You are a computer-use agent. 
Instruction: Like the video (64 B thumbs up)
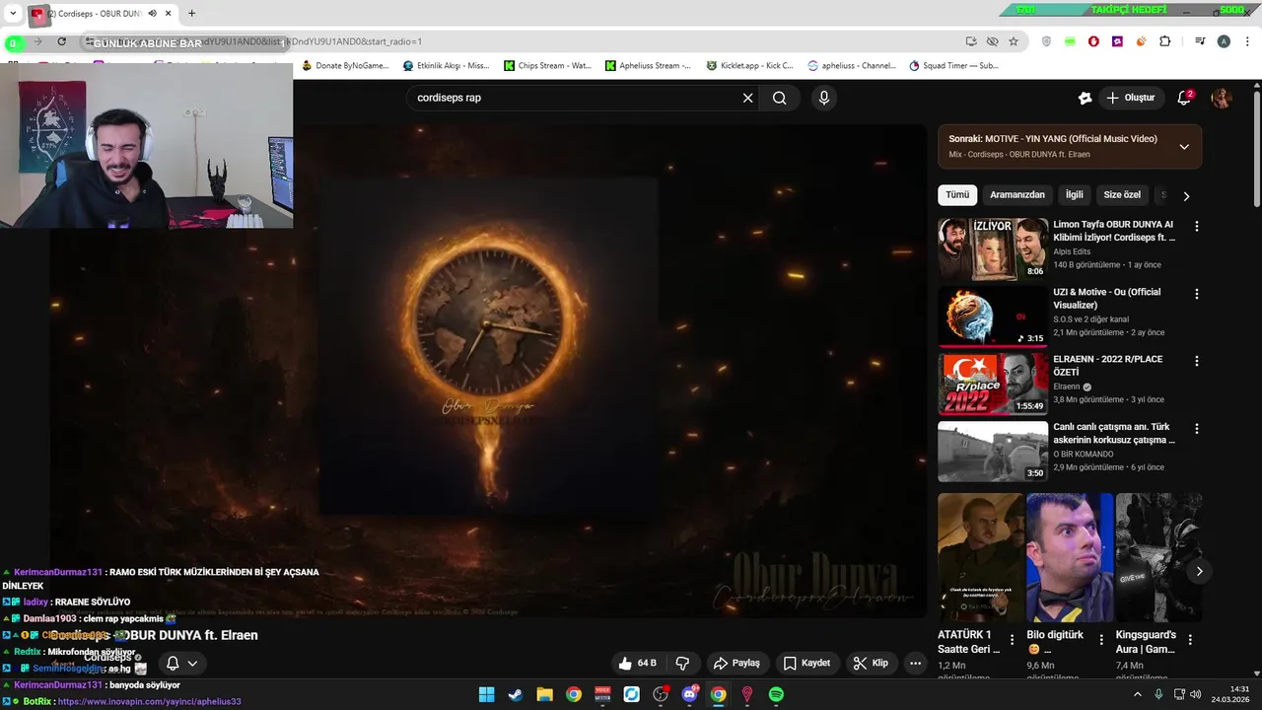click(x=637, y=663)
